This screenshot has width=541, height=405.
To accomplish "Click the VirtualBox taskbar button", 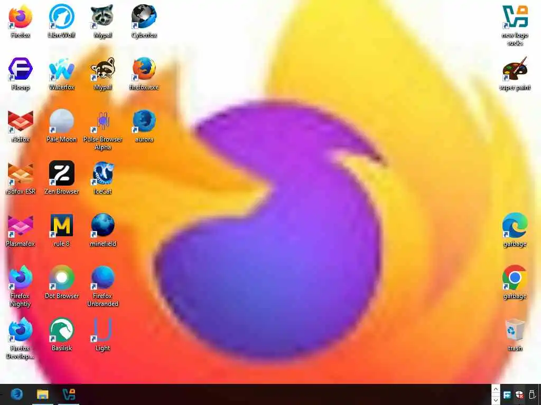I will coord(69,394).
